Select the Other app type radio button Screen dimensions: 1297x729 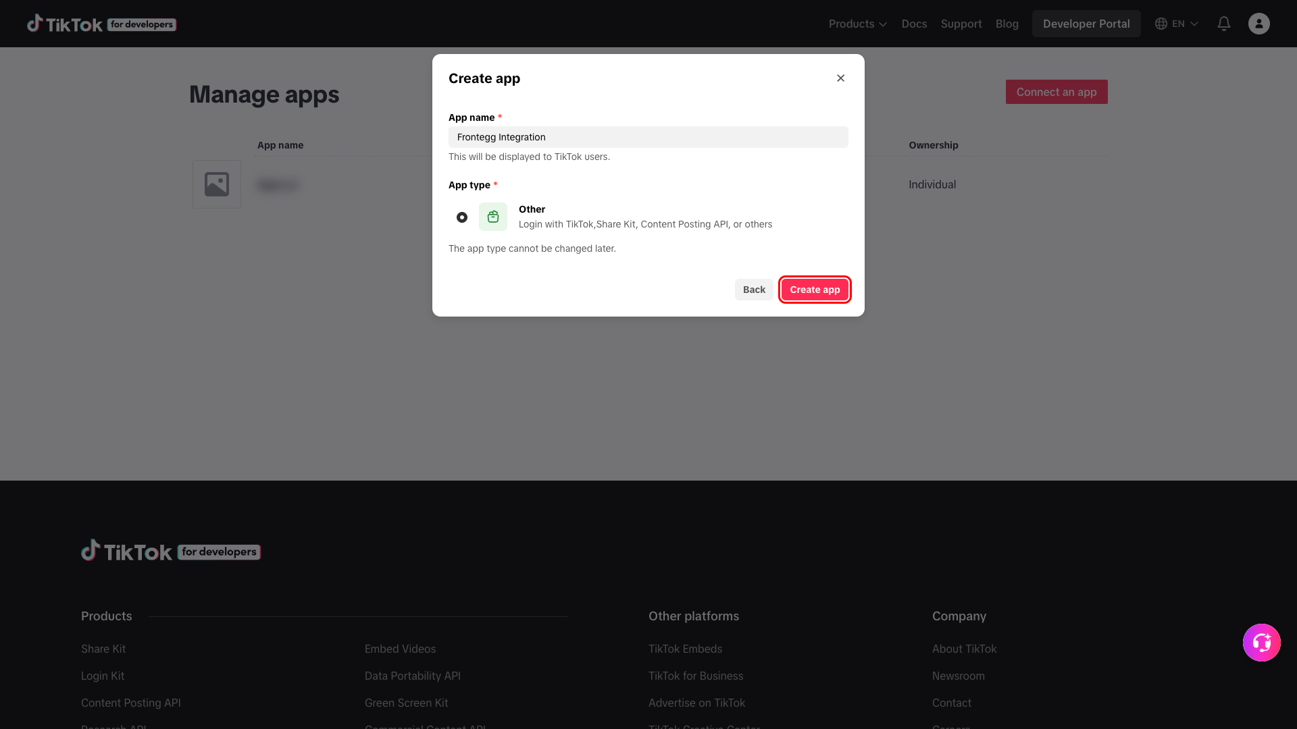click(462, 217)
